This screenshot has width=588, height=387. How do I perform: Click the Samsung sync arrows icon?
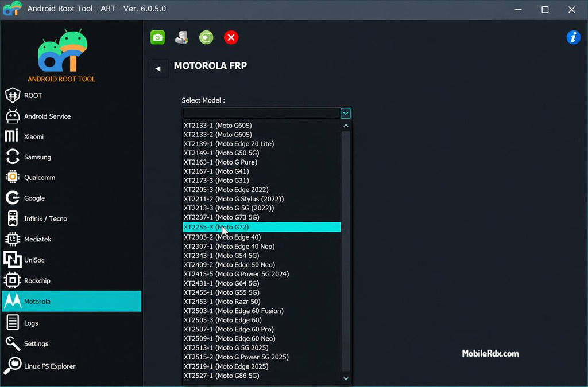click(x=13, y=157)
